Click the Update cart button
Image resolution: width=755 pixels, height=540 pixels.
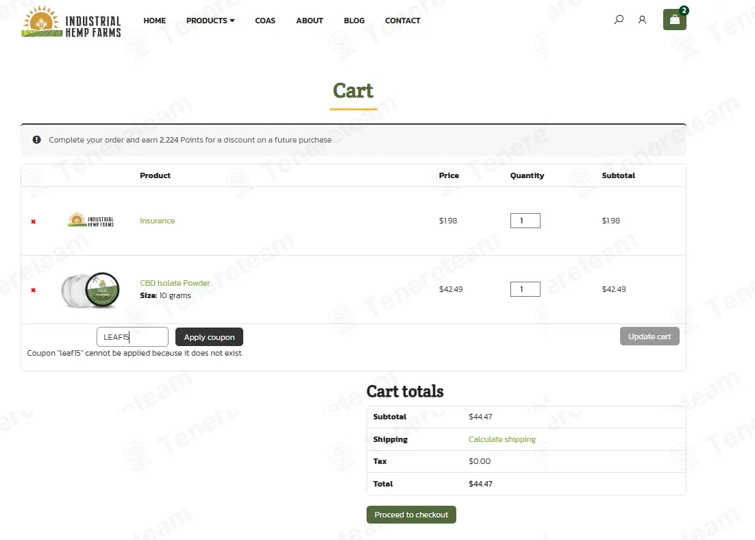pyautogui.click(x=649, y=336)
